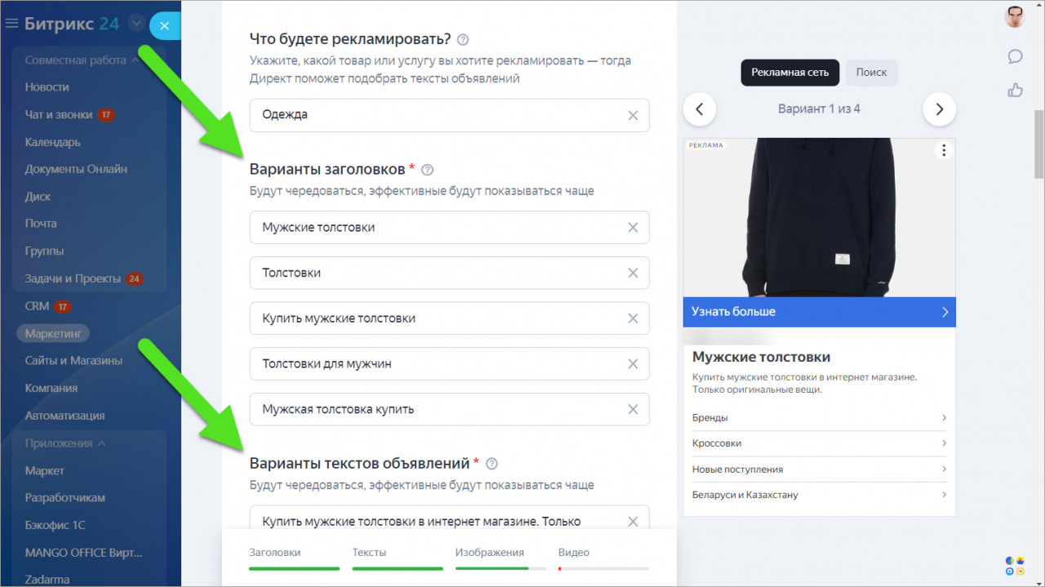The width and height of the screenshot is (1045, 587).
Task: Open three-dot menu on ad preview image
Action: 944,150
